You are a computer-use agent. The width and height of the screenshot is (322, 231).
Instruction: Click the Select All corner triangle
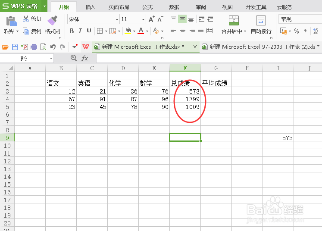(10, 68)
